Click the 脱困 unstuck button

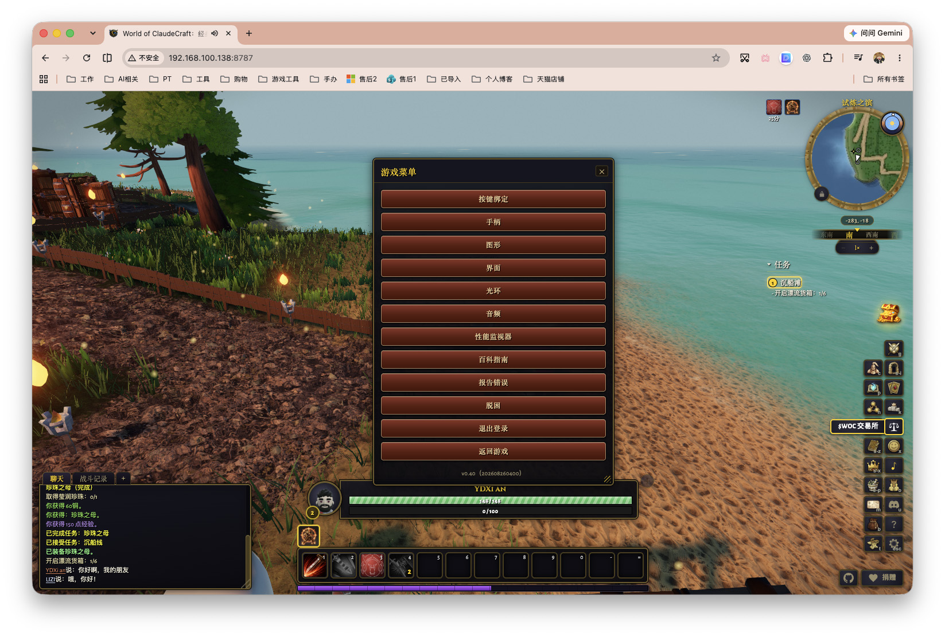(493, 405)
